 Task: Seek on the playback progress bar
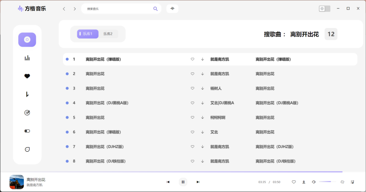pos(183,172)
